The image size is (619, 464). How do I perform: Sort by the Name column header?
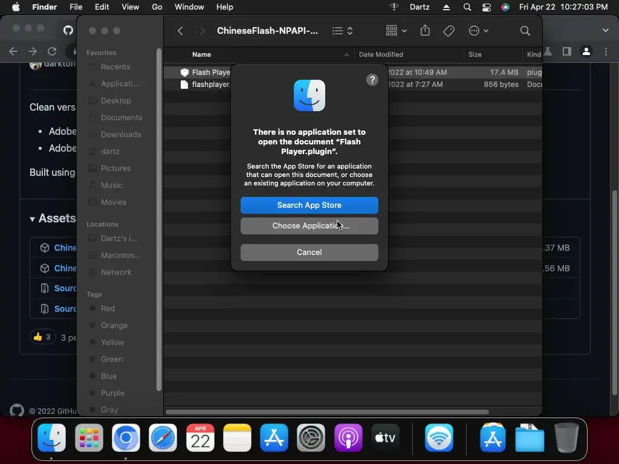201,54
